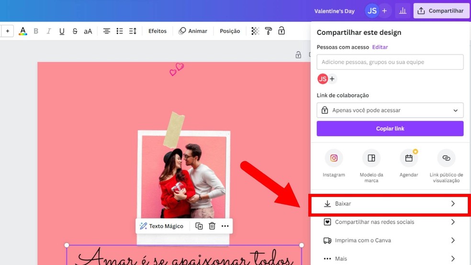Duplicate the selected element
This screenshot has height=265, width=471.
(199, 226)
